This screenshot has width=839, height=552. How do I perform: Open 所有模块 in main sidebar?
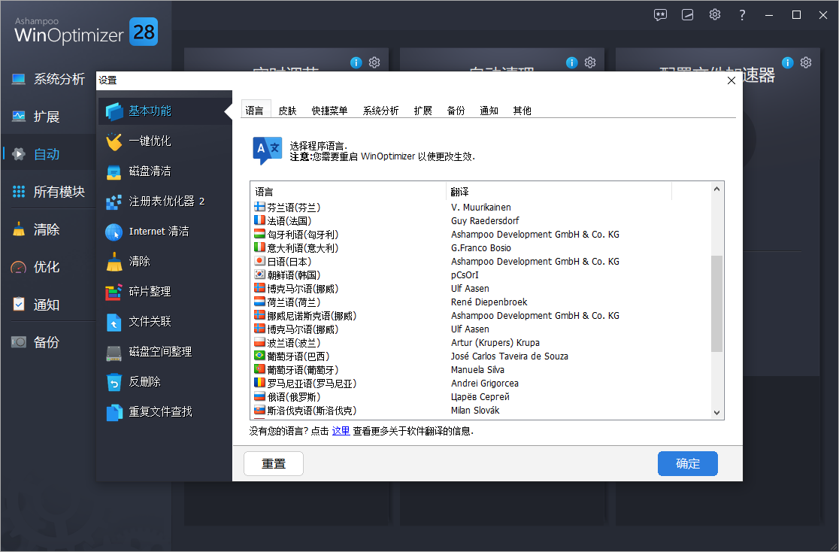pos(48,192)
